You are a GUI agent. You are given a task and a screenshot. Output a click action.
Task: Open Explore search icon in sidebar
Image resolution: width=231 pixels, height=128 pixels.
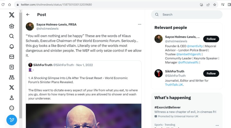point(12,36)
